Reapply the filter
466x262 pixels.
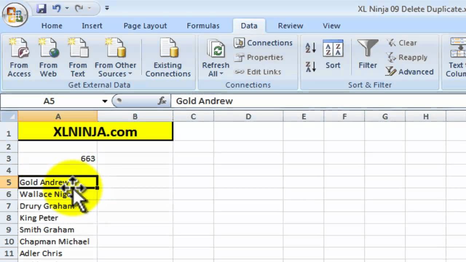pyautogui.click(x=406, y=57)
